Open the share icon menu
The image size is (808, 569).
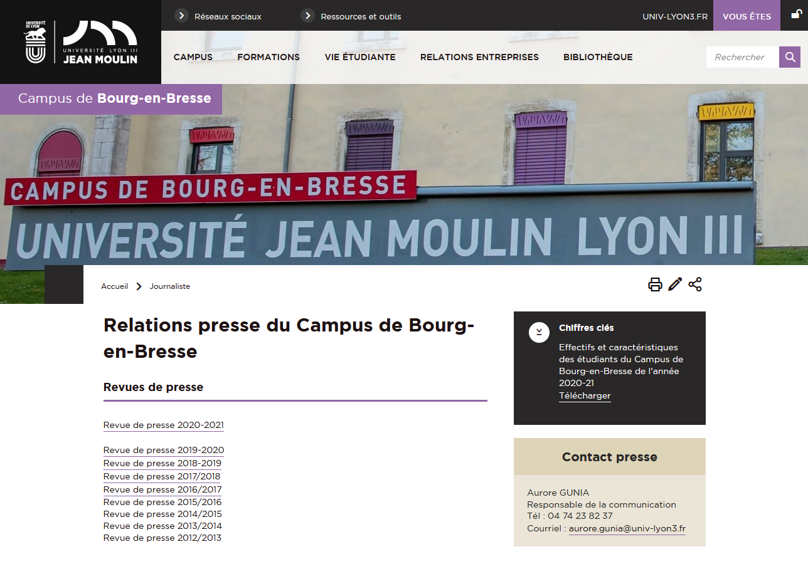695,284
